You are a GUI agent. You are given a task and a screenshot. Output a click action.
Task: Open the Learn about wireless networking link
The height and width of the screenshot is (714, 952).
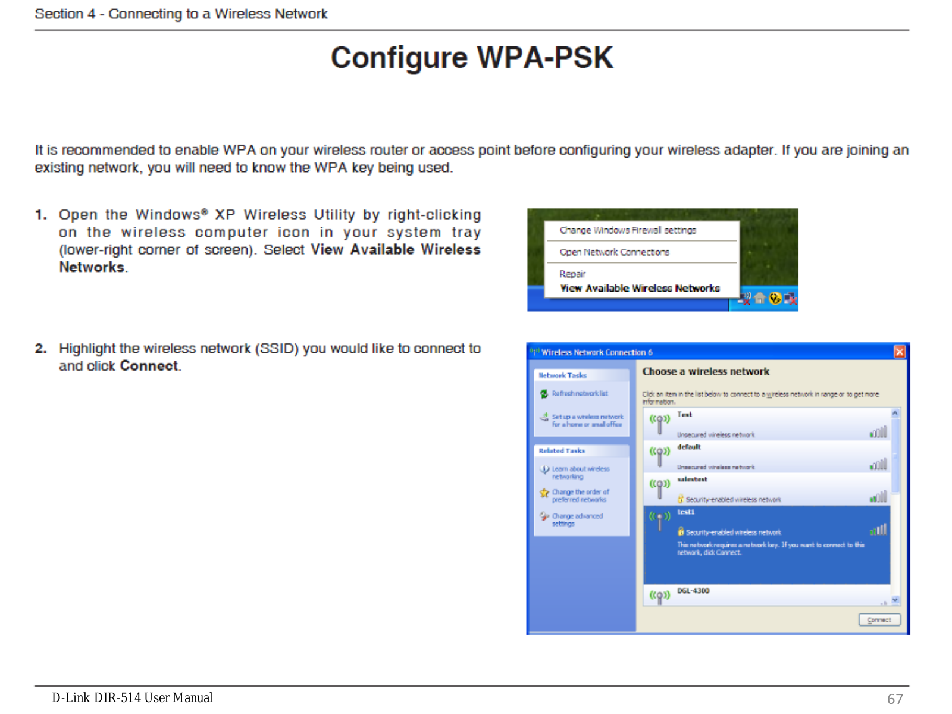(581, 473)
